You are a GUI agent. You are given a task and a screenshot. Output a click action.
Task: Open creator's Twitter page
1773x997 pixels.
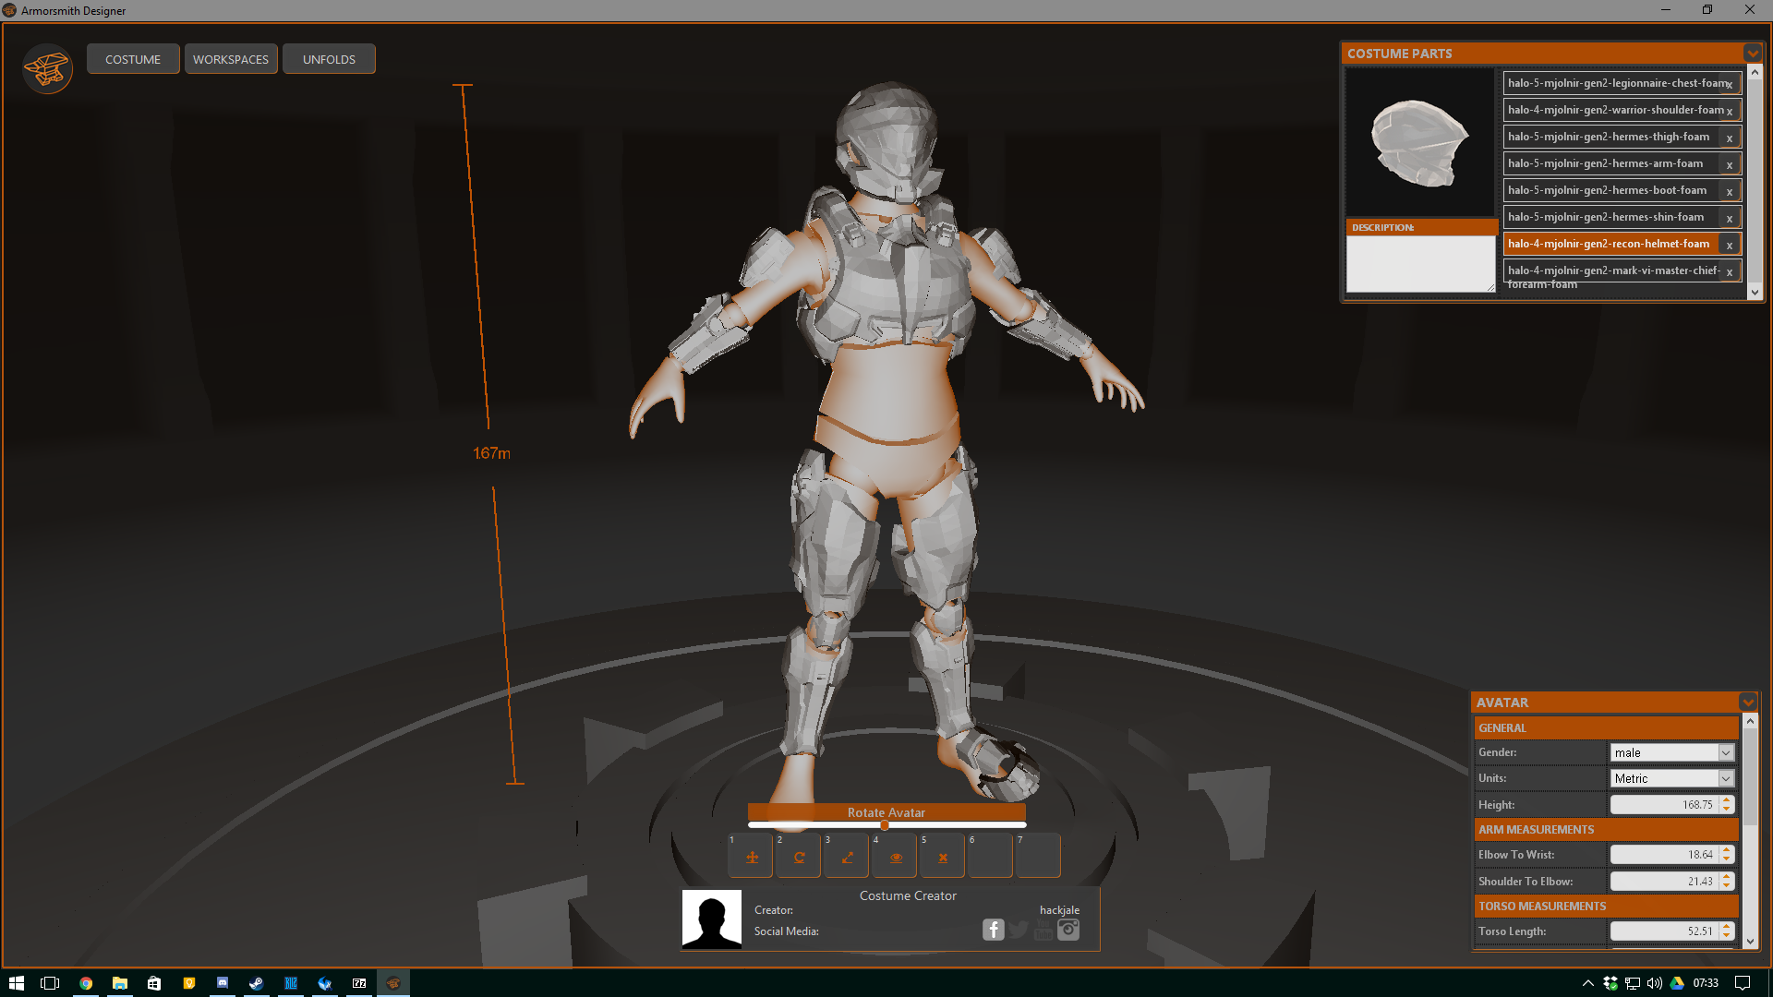[x=1019, y=930]
